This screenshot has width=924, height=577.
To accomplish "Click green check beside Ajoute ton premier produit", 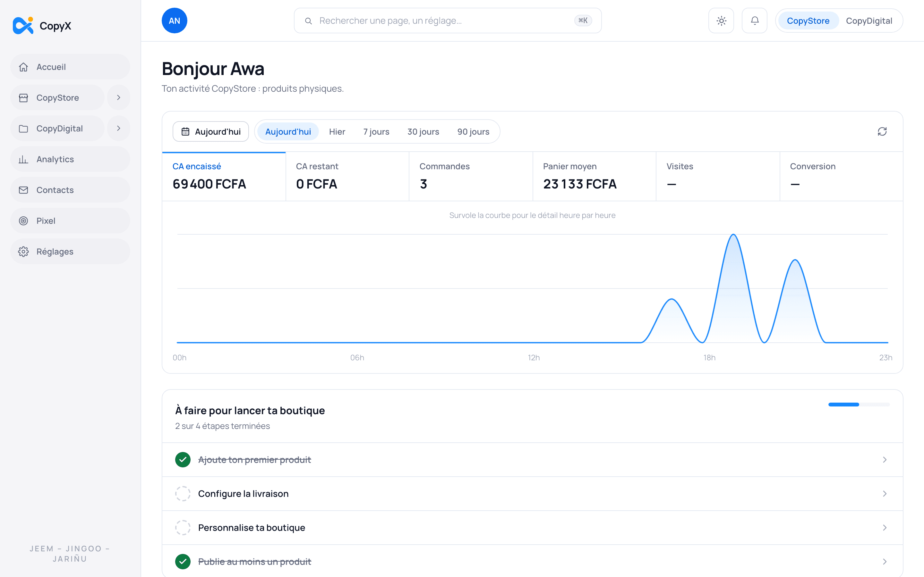I will click(x=183, y=459).
